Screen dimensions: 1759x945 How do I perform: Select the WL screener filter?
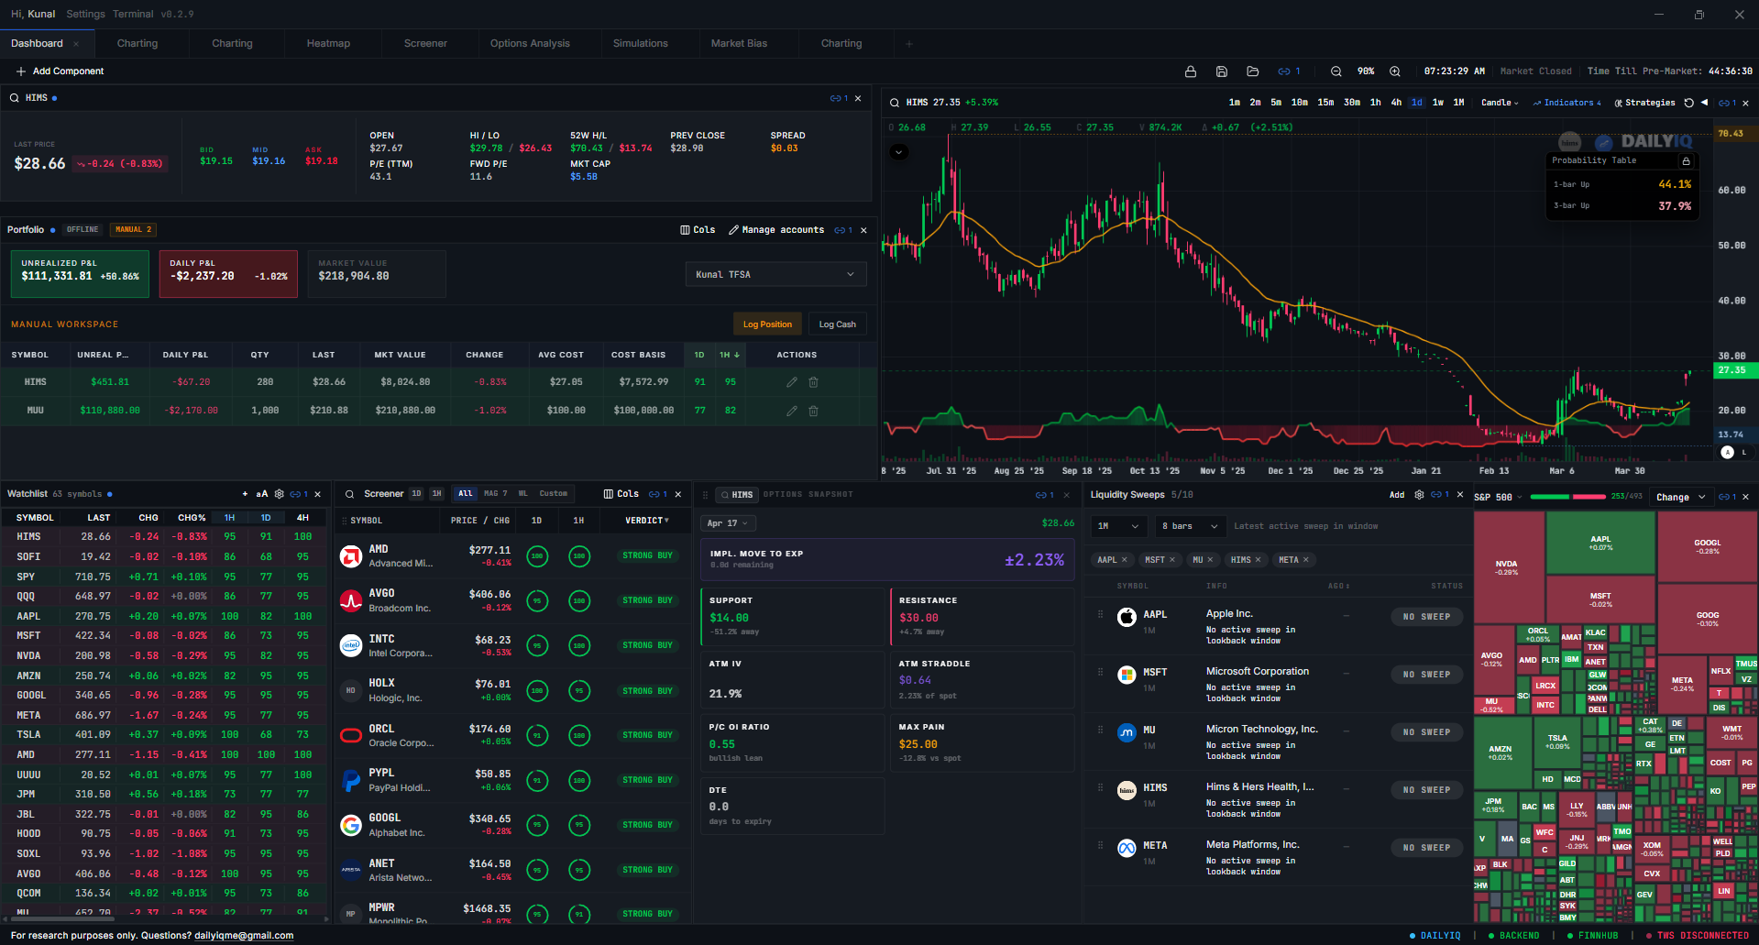click(523, 494)
